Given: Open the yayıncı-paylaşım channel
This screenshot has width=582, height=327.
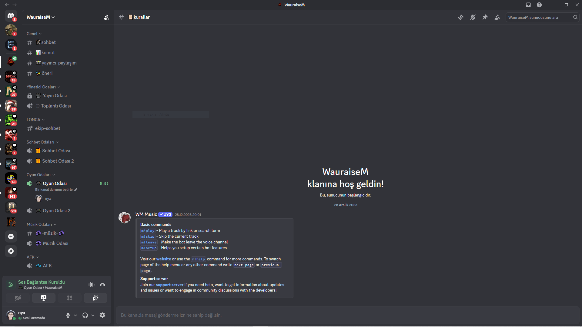Looking at the screenshot, I should (x=68, y=63).
